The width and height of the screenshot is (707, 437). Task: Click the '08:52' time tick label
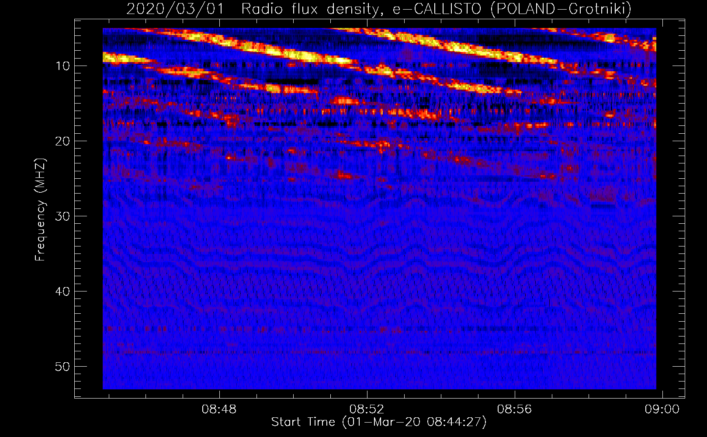(x=367, y=409)
